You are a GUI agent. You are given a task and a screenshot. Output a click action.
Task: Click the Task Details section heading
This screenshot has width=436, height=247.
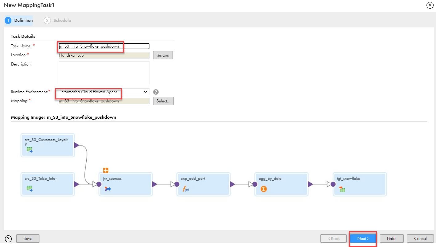coord(23,36)
